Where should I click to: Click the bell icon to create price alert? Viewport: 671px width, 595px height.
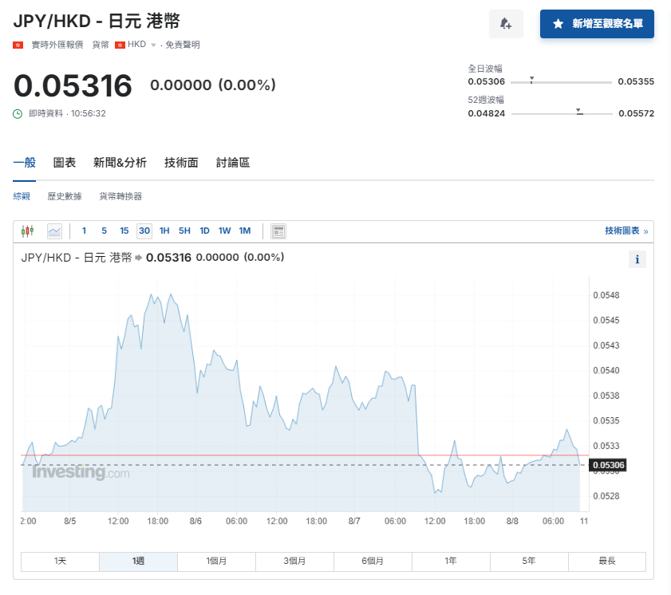tap(506, 24)
